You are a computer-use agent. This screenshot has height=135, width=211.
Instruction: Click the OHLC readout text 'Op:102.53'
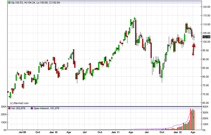pos(17,3)
